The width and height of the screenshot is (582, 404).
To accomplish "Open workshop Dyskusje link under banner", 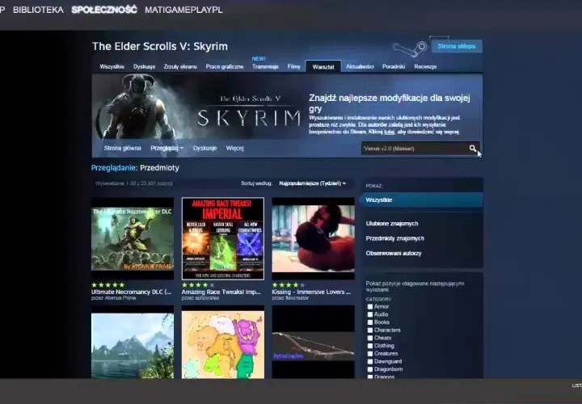I will pyautogui.click(x=205, y=148).
